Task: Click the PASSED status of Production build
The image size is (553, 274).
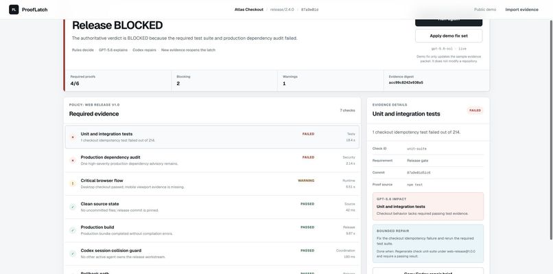Action: click(x=307, y=227)
